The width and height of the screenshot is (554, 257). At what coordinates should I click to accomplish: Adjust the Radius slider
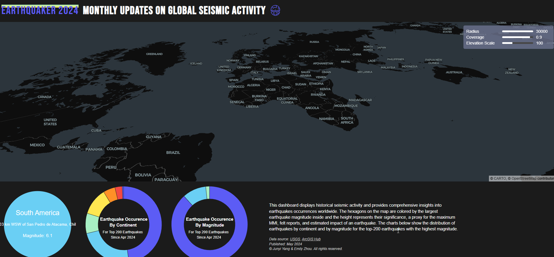tap(517, 31)
